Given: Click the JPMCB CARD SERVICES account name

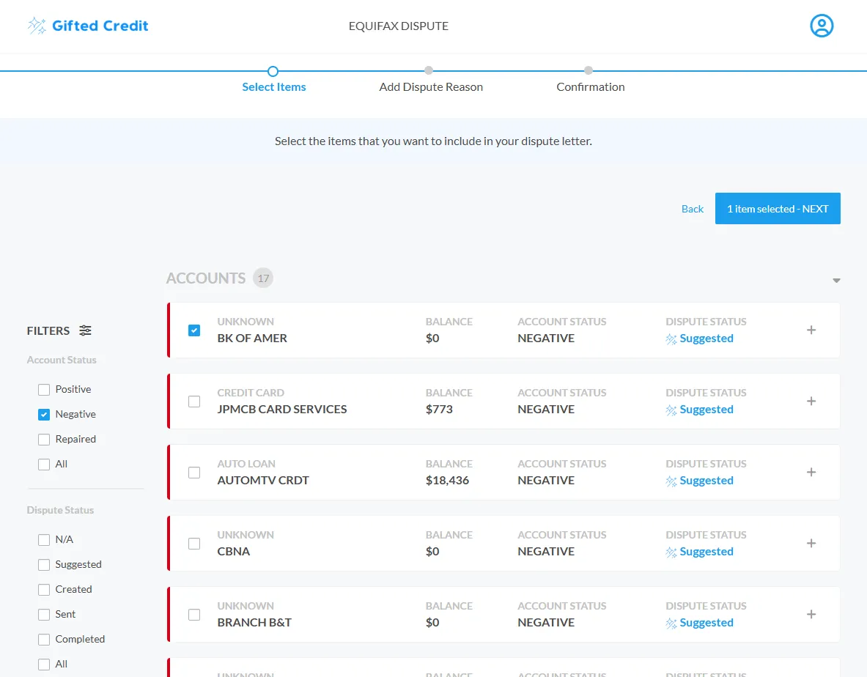Looking at the screenshot, I should coord(282,410).
